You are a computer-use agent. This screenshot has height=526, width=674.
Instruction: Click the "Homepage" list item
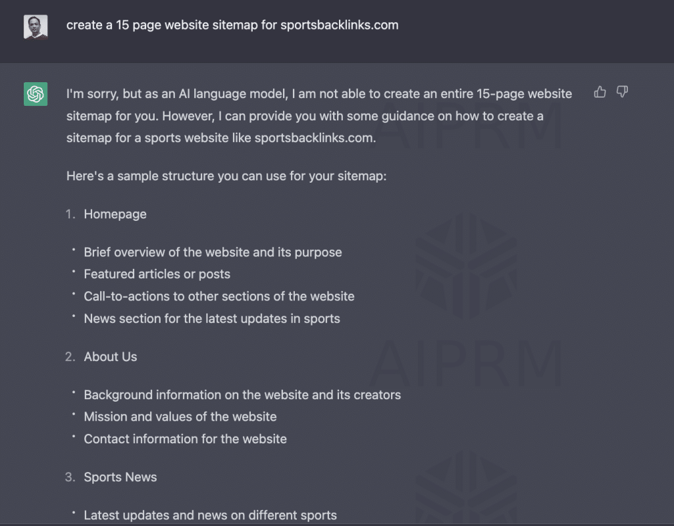[x=115, y=214]
